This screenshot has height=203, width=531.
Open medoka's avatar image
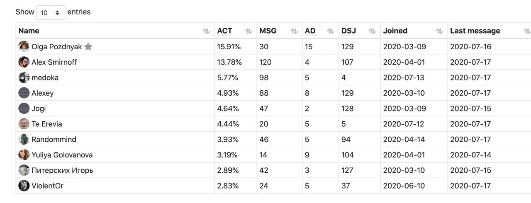click(x=24, y=77)
